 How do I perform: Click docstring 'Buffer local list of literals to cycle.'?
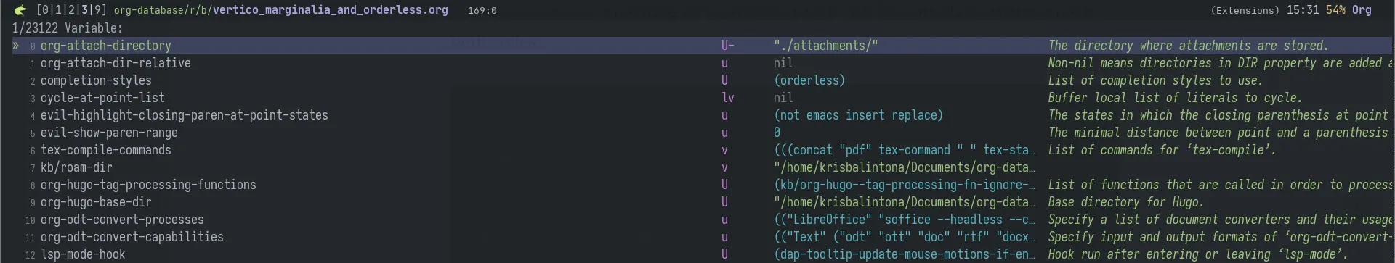pyautogui.click(x=1175, y=98)
